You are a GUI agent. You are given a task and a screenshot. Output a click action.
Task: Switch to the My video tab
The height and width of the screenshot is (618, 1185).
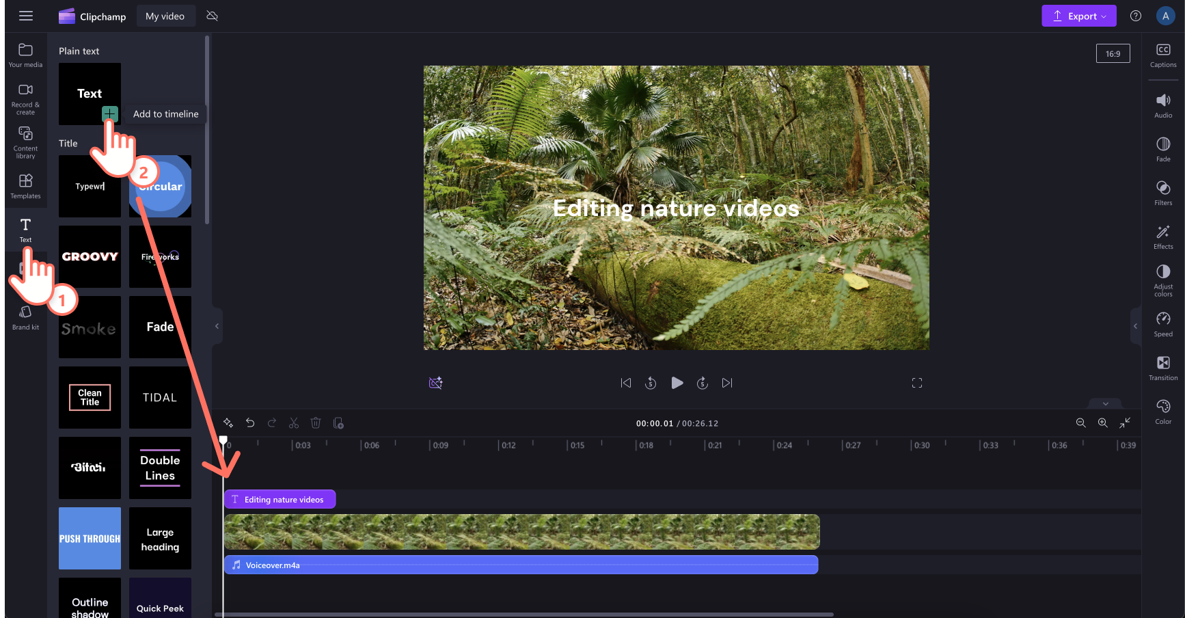coord(165,15)
